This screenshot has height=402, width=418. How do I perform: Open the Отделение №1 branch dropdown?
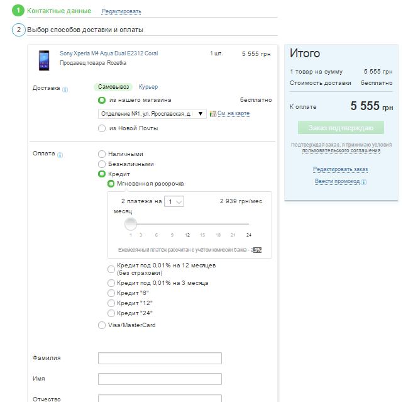tap(152, 114)
